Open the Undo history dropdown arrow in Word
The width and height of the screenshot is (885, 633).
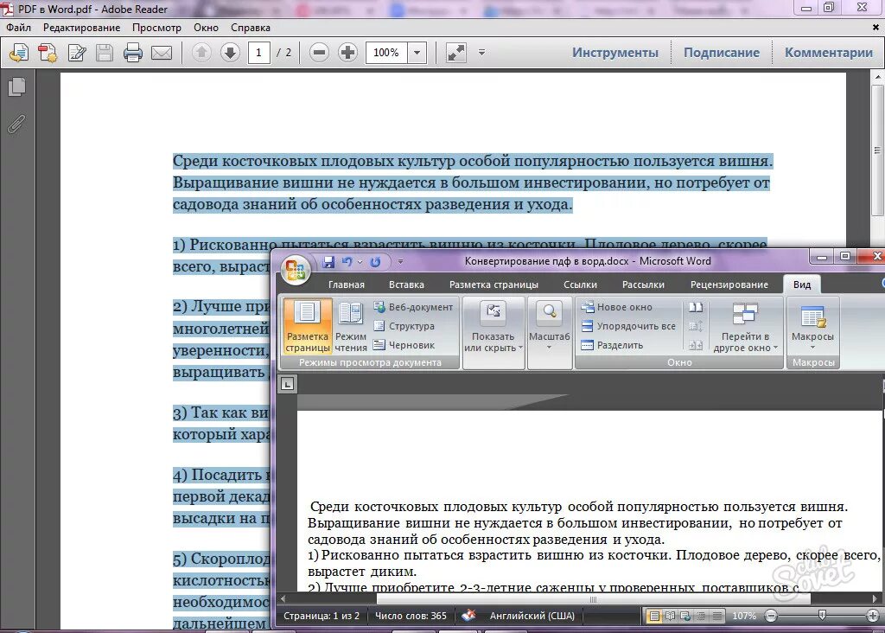pyautogui.click(x=360, y=262)
